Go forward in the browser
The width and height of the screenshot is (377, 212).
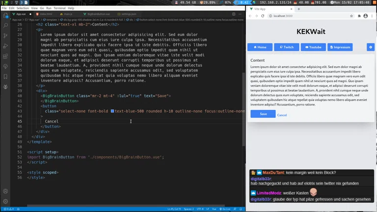(256, 16)
